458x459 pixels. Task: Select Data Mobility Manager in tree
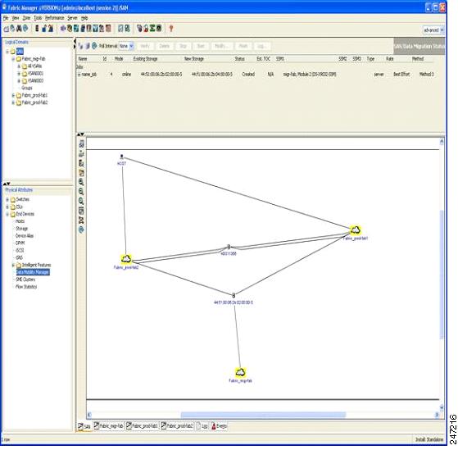[x=33, y=272]
